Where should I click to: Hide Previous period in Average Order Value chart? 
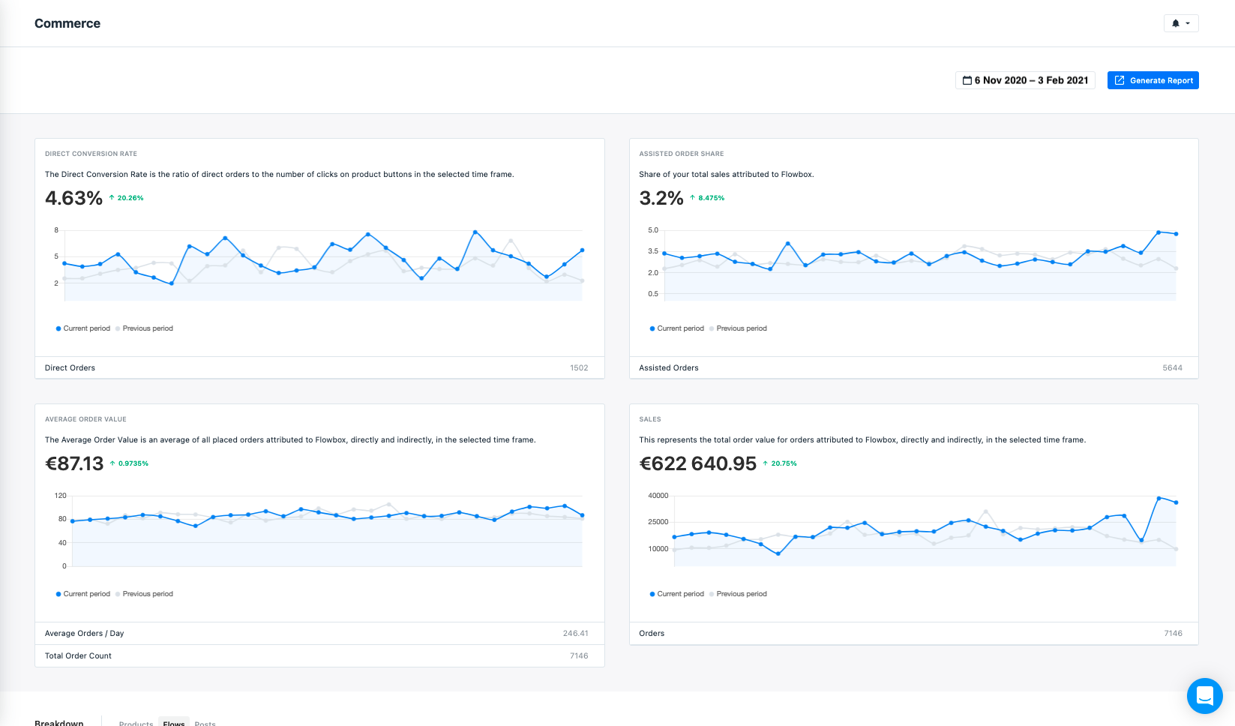(145, 594)
